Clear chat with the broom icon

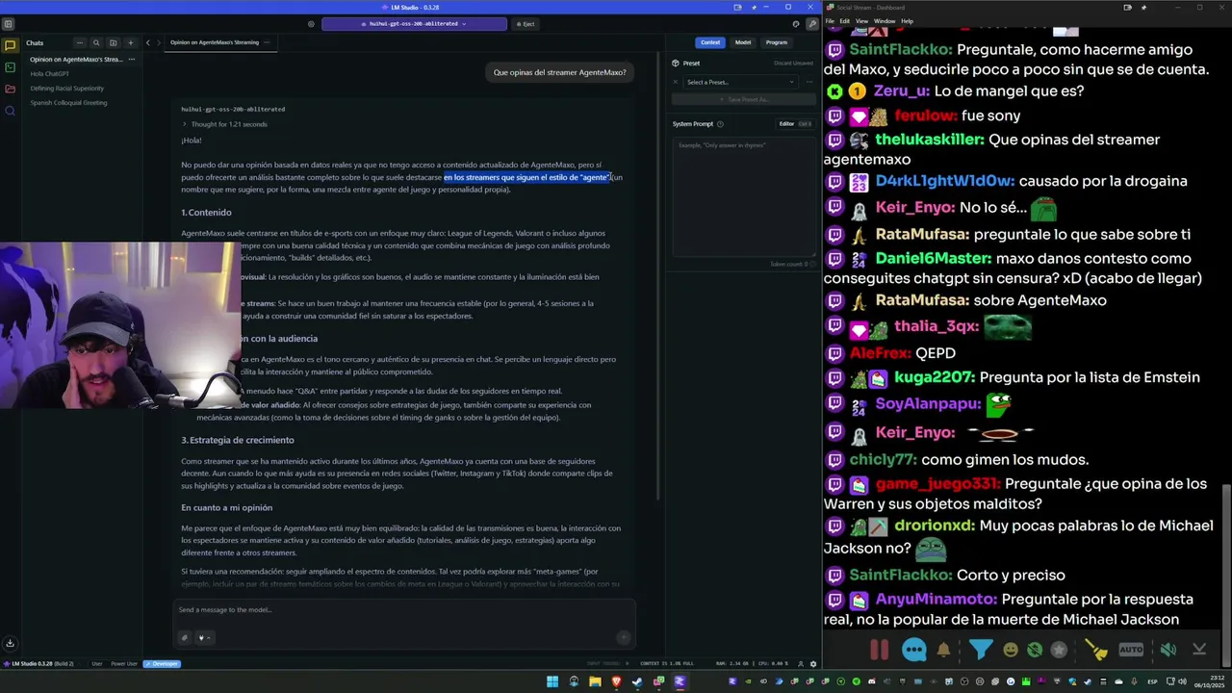1096,650
